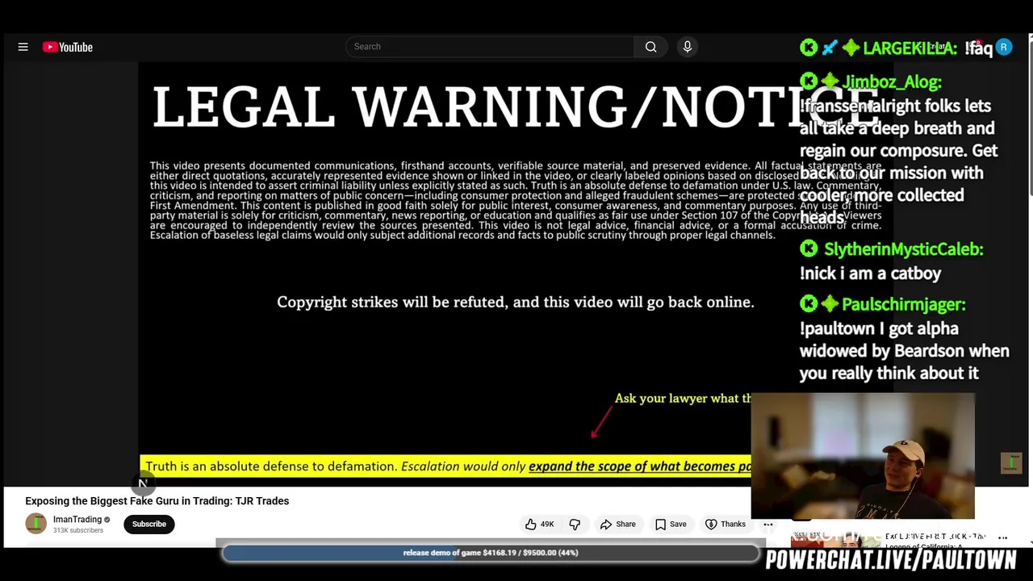Click the release demo goal progress bar

tap(491, 553)
